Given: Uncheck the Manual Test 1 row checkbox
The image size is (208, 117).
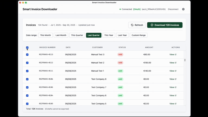Looking at the screenshot, I should 27,71.
